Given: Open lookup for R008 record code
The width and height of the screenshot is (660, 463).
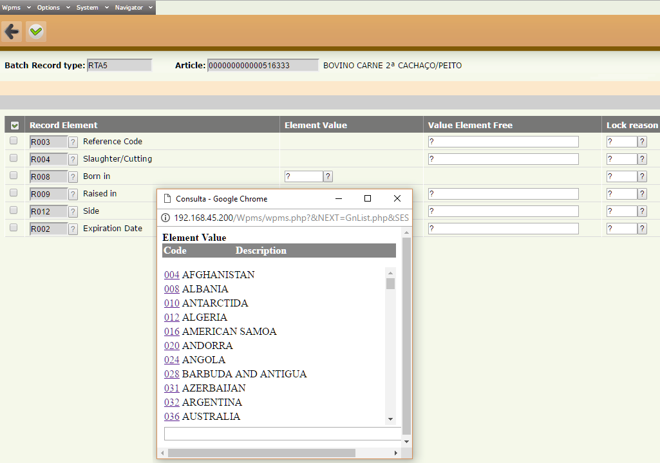Looking at the screenshot, I should (73, 177).
